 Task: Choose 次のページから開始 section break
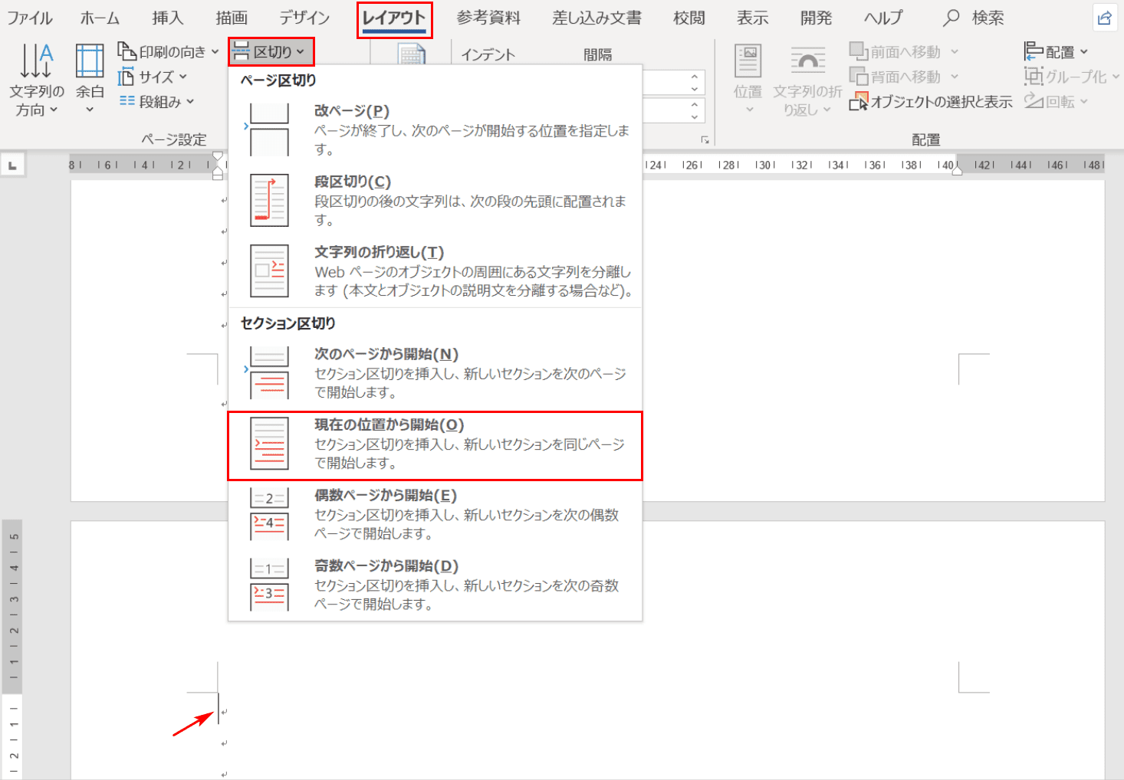pyautogui.click(x=435, y=372)
